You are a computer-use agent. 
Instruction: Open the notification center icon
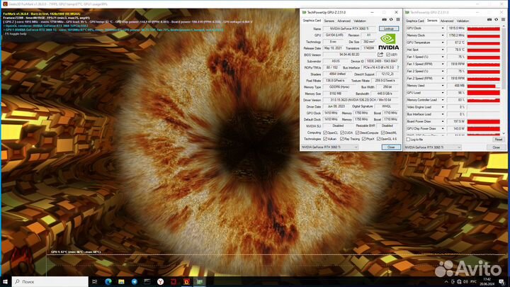[502, 282]
